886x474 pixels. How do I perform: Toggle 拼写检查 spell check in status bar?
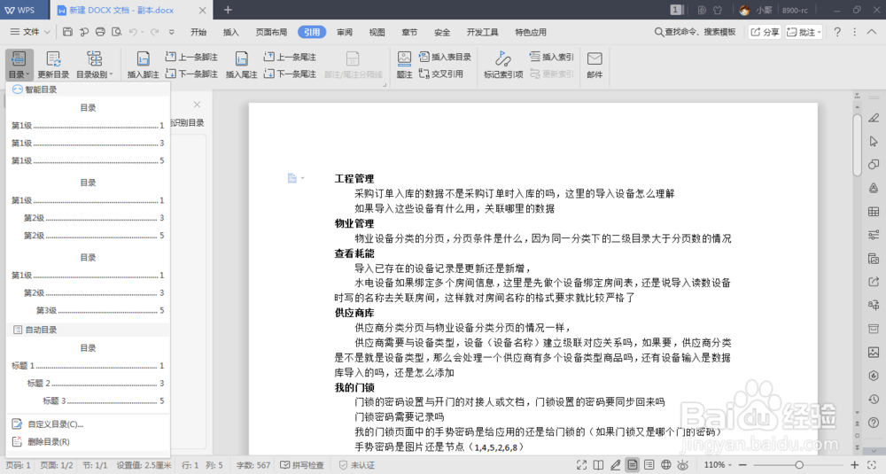[302, 465]
